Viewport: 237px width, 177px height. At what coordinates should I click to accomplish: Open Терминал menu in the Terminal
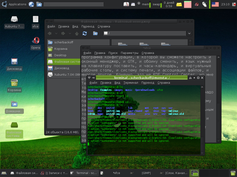point(131,83)
